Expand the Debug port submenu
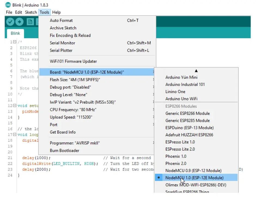Image resolution: width=256 pixels, height=201 pixels. (97, 87)
